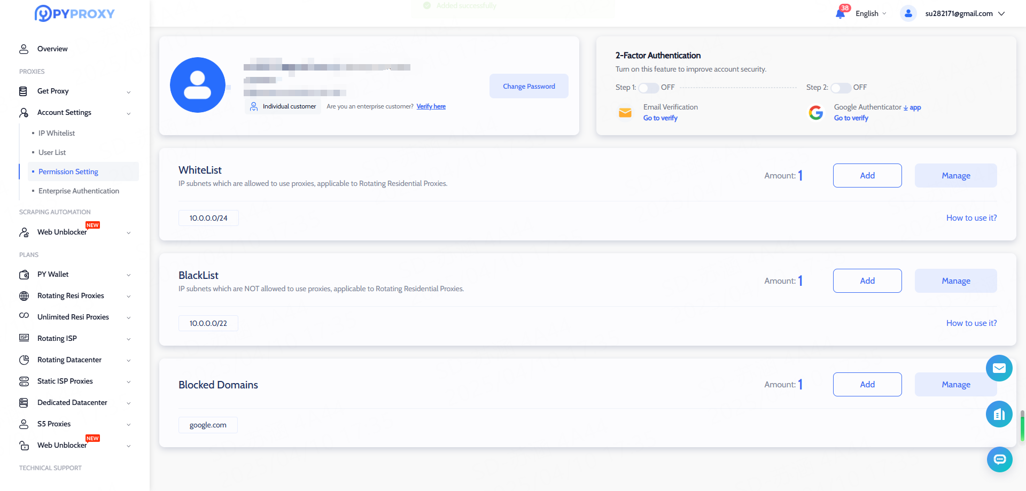Click the large profile avatar picture
Image resolution: width=1026 pixels, height=491 pixels.
pyautogui.click(x=198, y=85)
